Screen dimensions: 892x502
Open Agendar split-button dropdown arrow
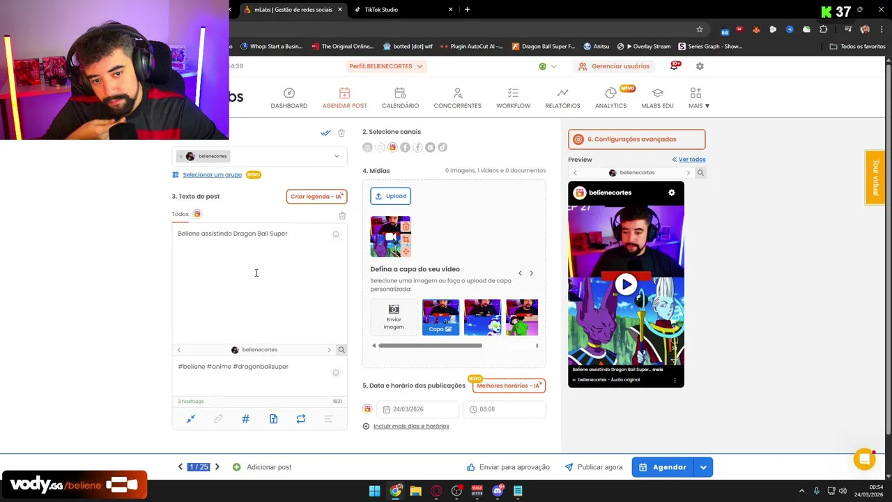pyautogui.click(x=703, y=467)
